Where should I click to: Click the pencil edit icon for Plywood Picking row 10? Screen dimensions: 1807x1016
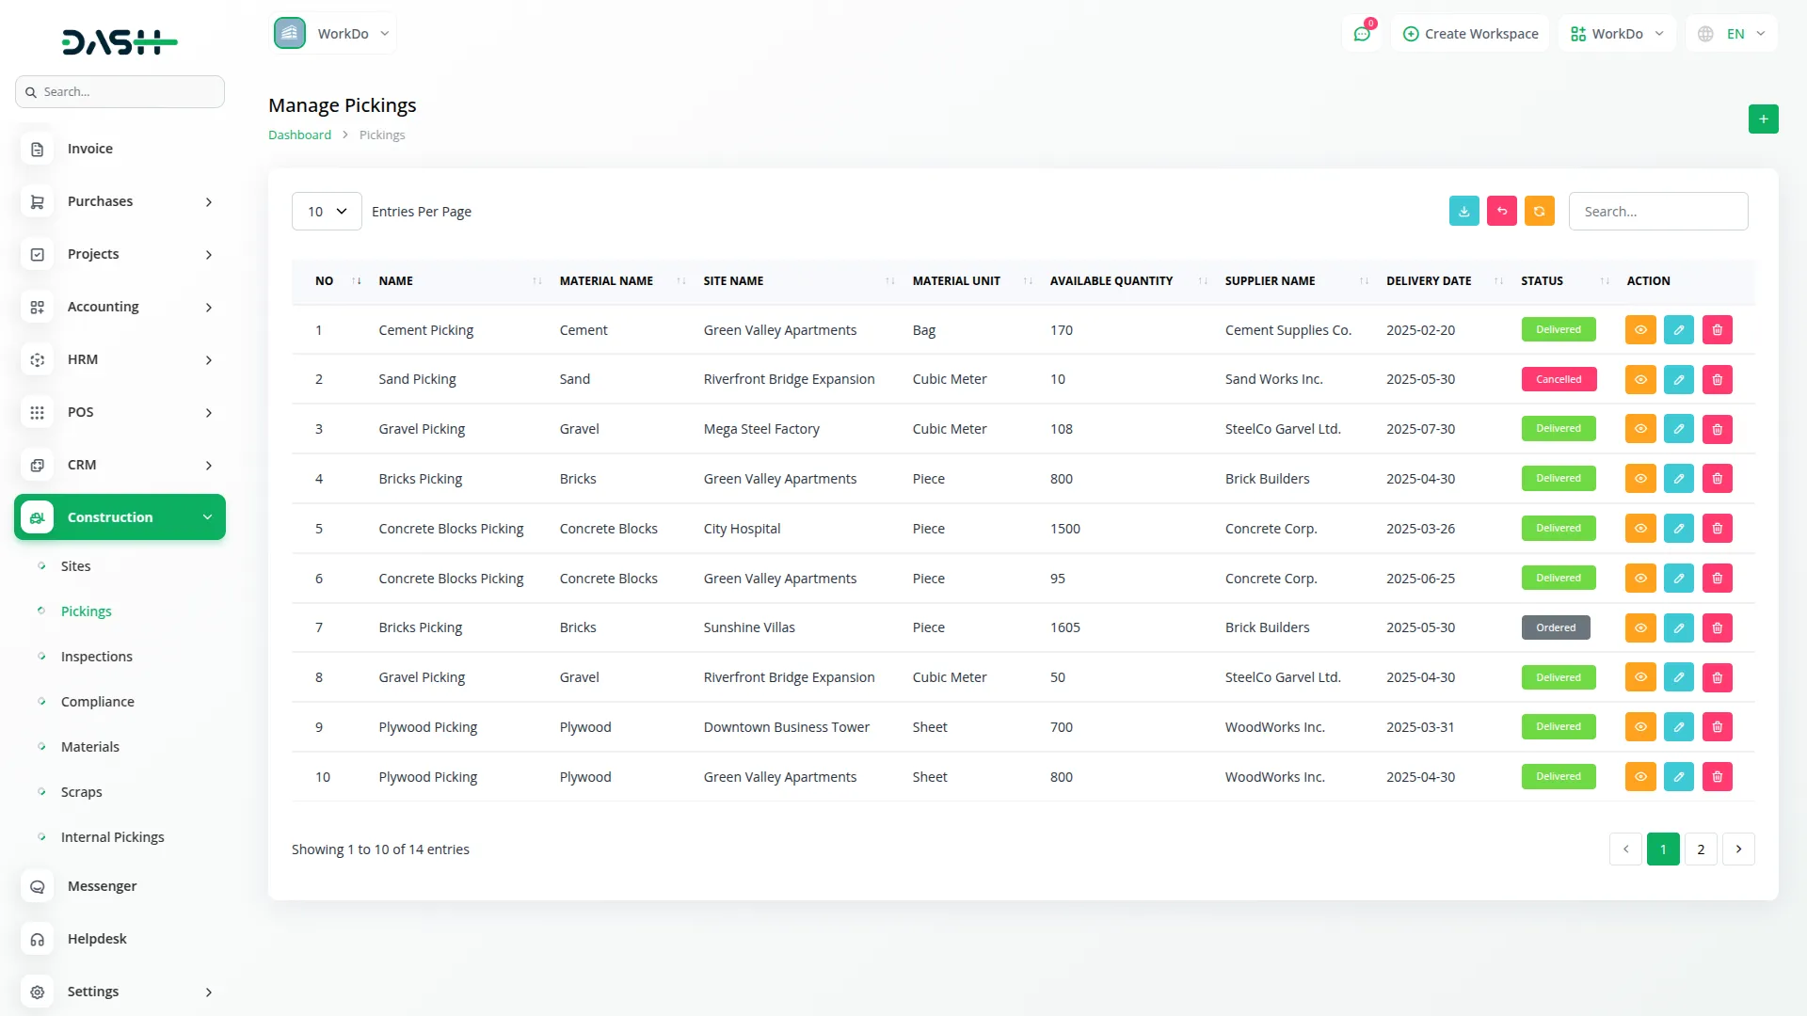(1678, 777)
